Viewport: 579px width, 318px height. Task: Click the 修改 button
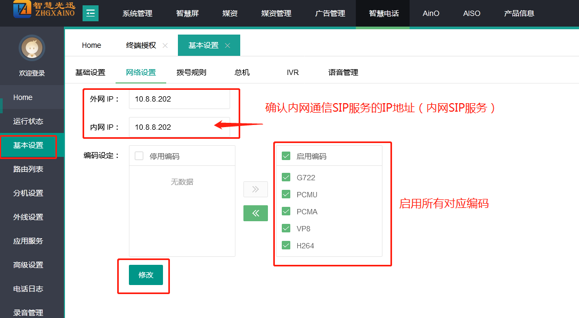pos(146,275)
